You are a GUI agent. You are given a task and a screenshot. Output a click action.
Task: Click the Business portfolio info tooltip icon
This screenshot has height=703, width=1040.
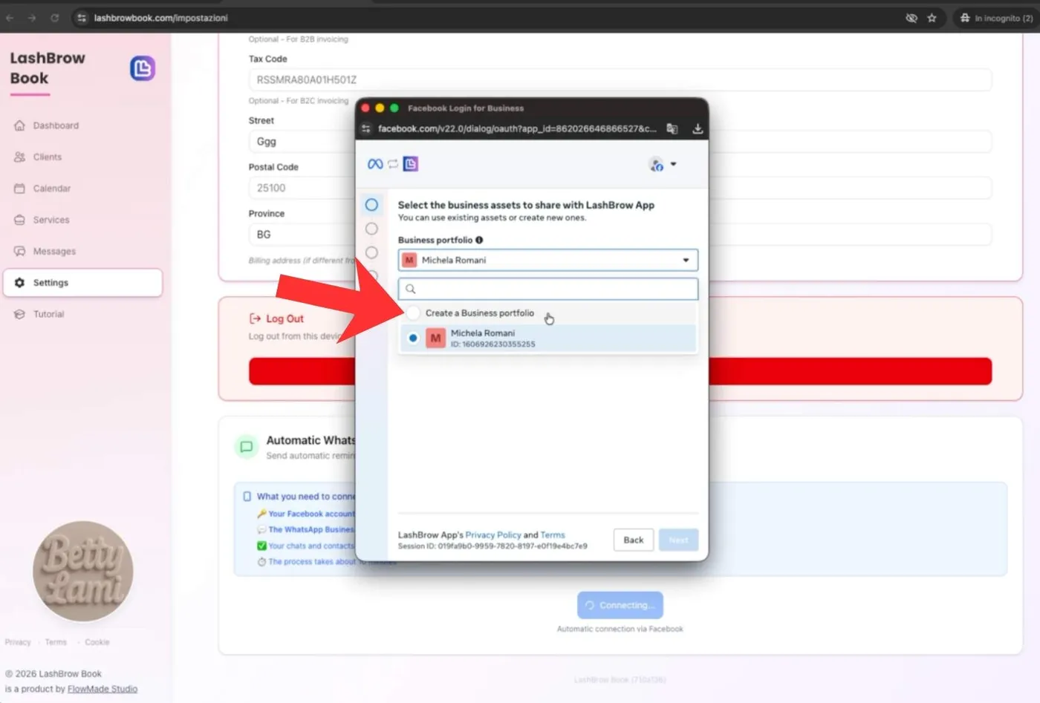point(479,240)
